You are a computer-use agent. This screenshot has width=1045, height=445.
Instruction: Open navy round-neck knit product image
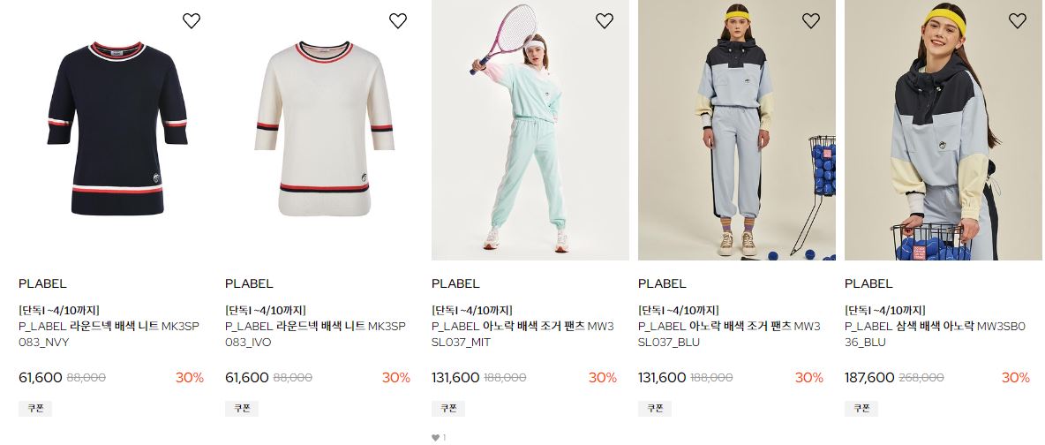pyautogui.click(x=117, y=130)
